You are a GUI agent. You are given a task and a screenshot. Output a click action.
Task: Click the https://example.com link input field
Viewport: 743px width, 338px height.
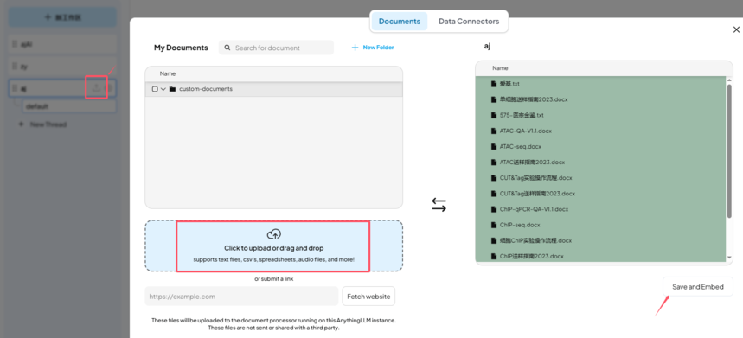pyautogui.click(x=241, y=297)
